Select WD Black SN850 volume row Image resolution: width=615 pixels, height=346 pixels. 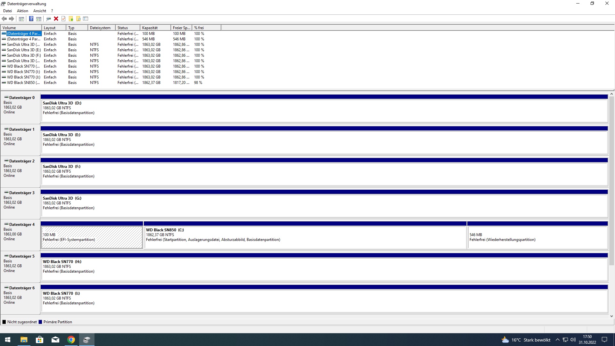tap(23, 83)
